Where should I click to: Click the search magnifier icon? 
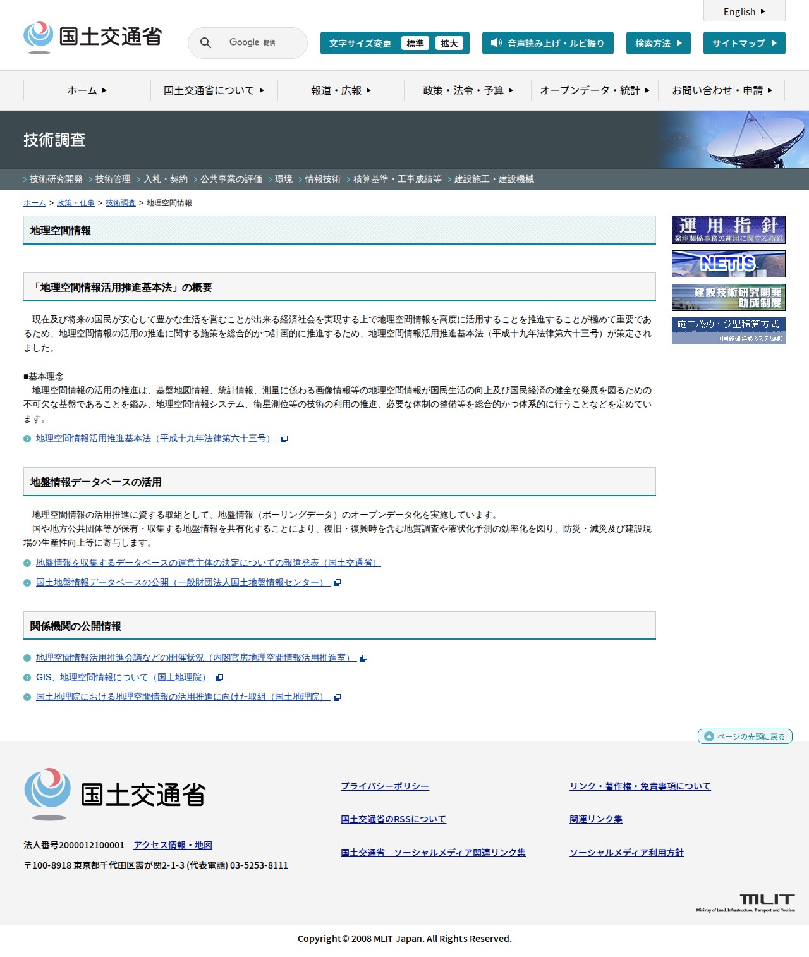(205, 42)
